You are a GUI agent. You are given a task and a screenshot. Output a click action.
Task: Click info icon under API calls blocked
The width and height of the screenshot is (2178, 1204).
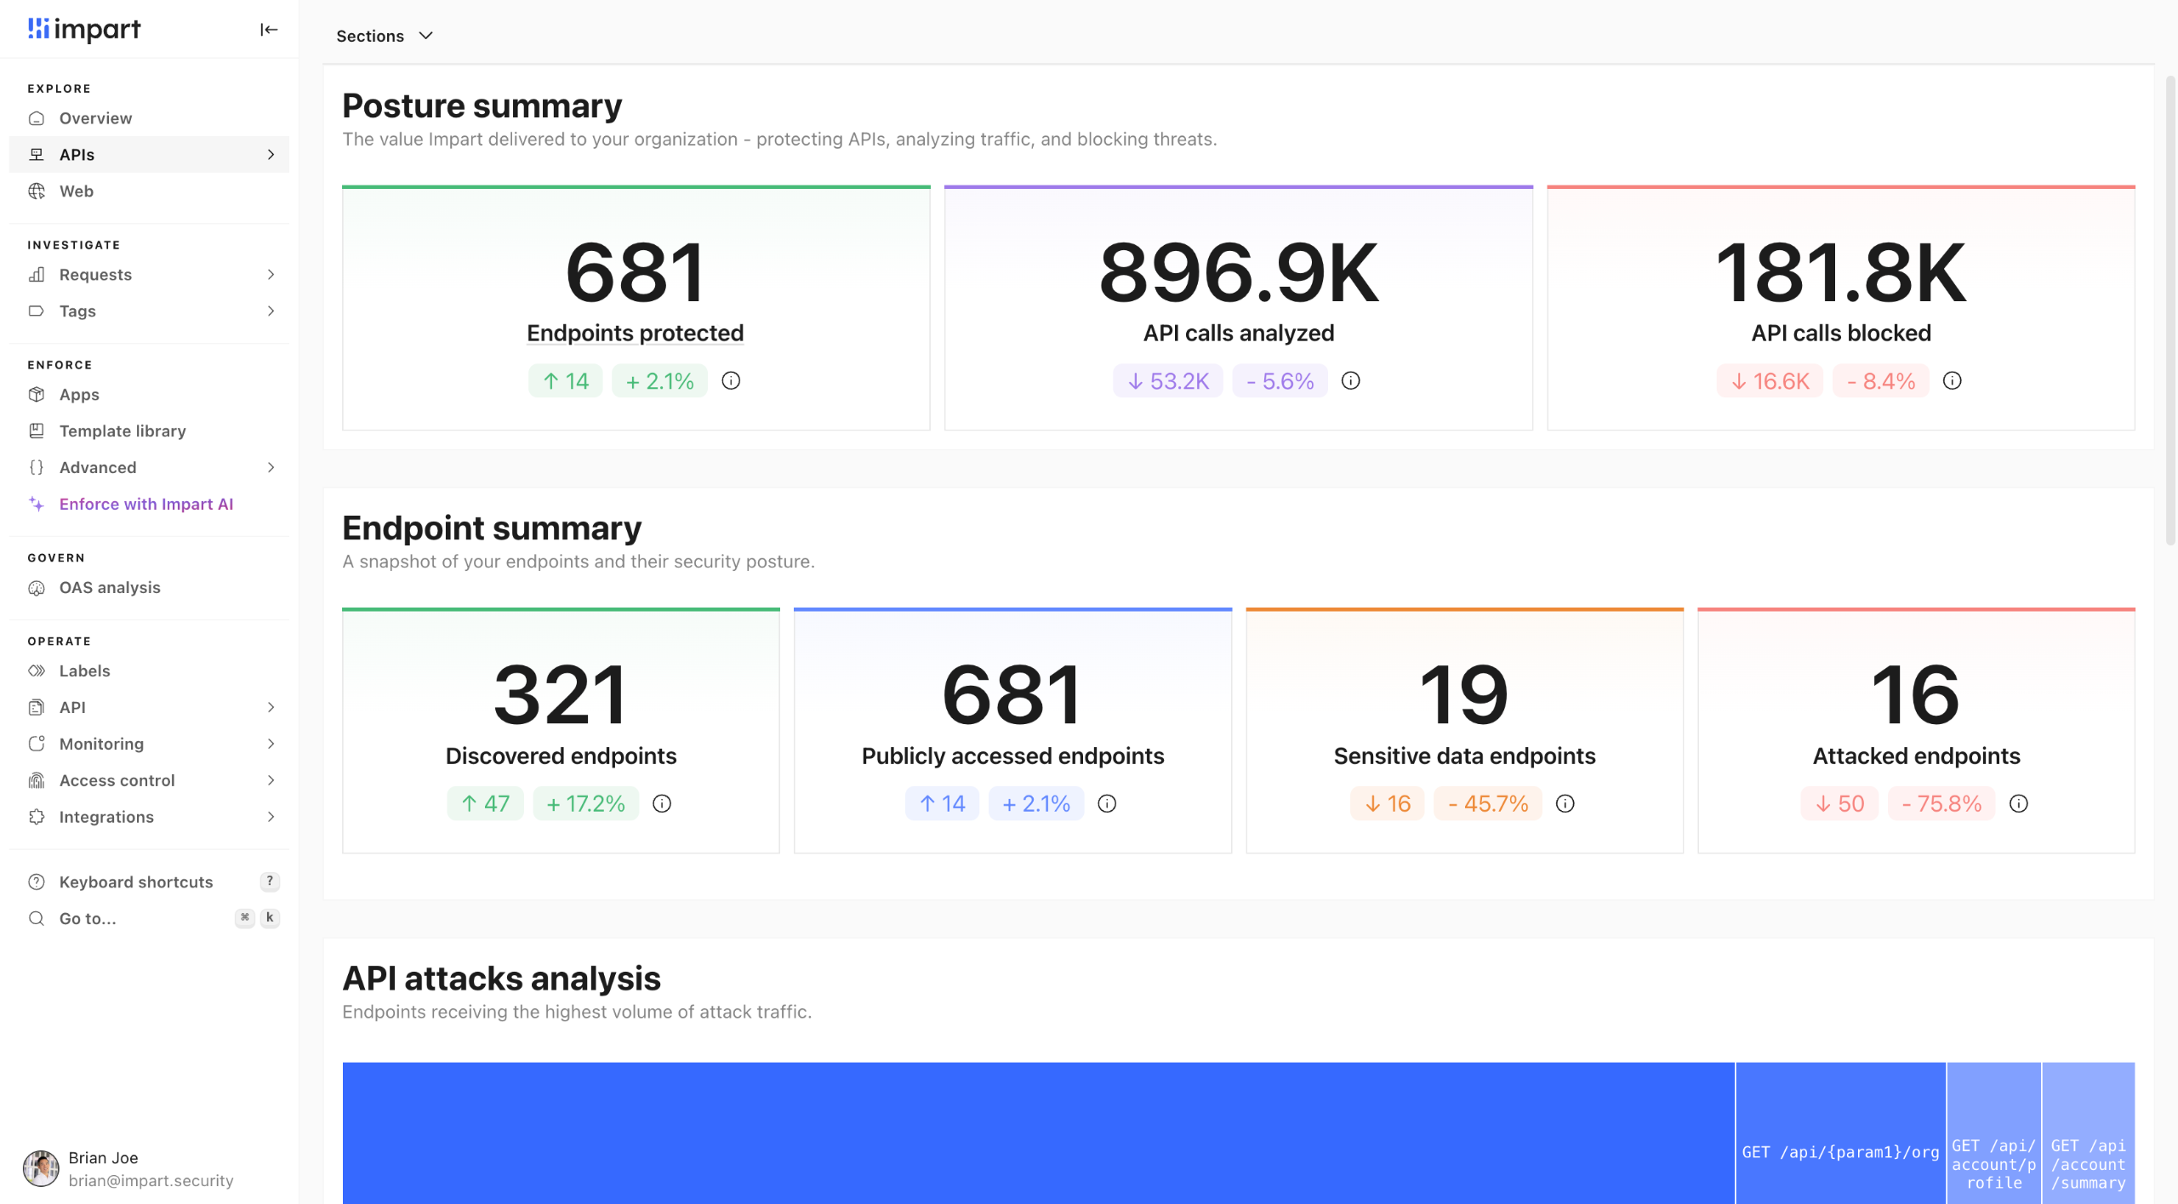pyautogui.click(x=1952, y=380)
